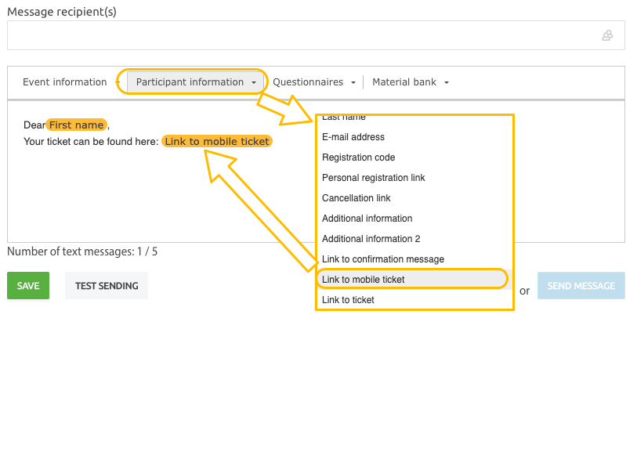Click the TEST SENDING button
The image size is (637, 470).
107,286
